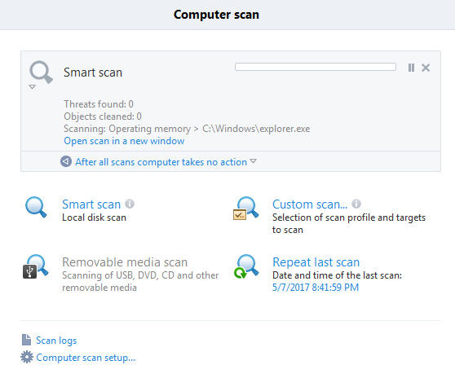
Task: Show the info icon next to Custom scan
Action: (x=356, y=204)
